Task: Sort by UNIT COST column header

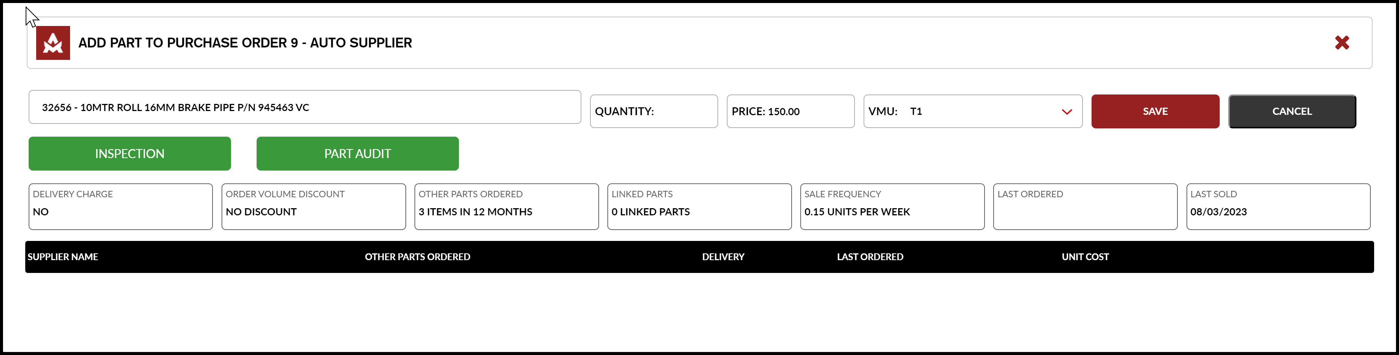Action: (1085, 257)
